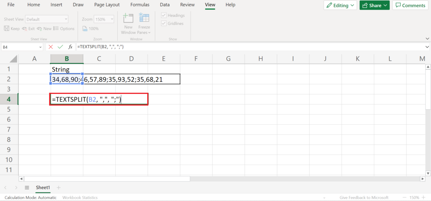Viewport: 431px width, 201px height.
Task: Open the Editing mode dropdown
Action: tap(340, 5)
